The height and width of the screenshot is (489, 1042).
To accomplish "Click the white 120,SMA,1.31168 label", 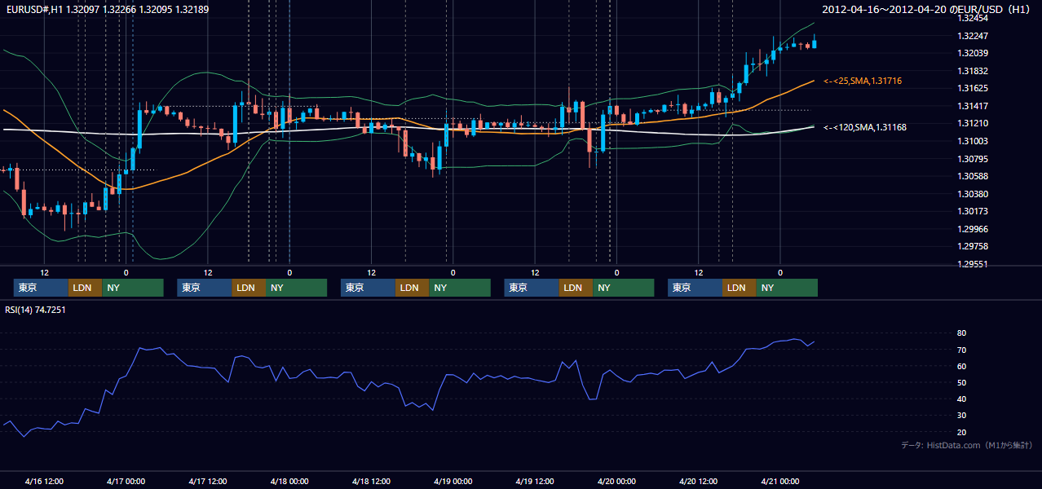I will tap(865, 127).
